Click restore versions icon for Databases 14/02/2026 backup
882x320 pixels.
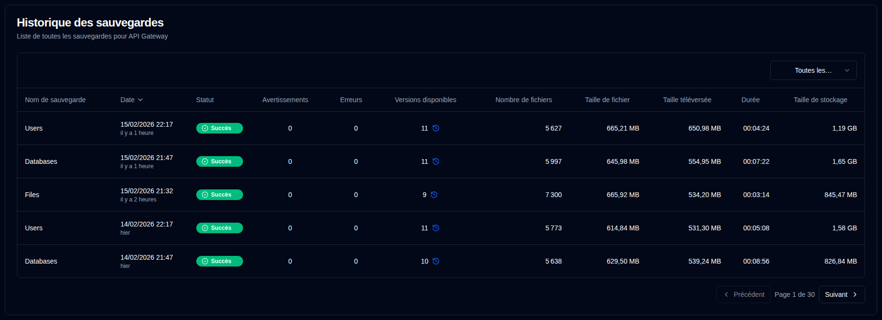tap(435, 261)
